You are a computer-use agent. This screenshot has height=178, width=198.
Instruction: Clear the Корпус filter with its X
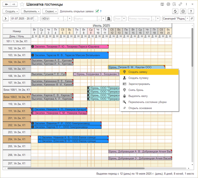(103, 19)
